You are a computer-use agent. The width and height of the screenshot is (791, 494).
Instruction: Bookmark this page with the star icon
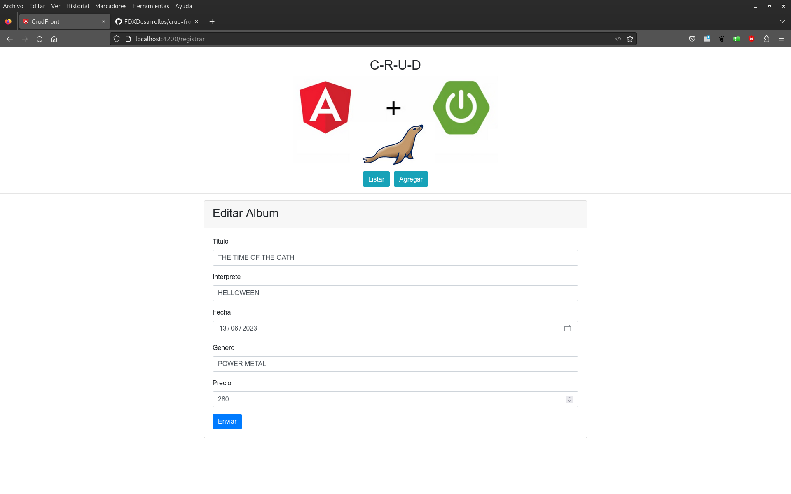pyautogui.click(x=630, y=39)
